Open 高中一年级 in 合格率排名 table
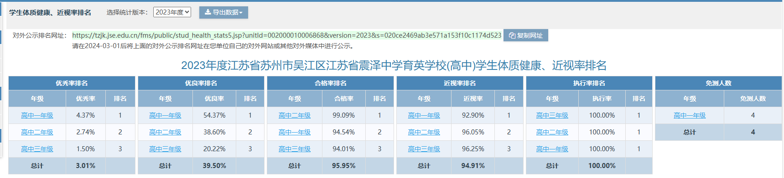 coord(295,132)
